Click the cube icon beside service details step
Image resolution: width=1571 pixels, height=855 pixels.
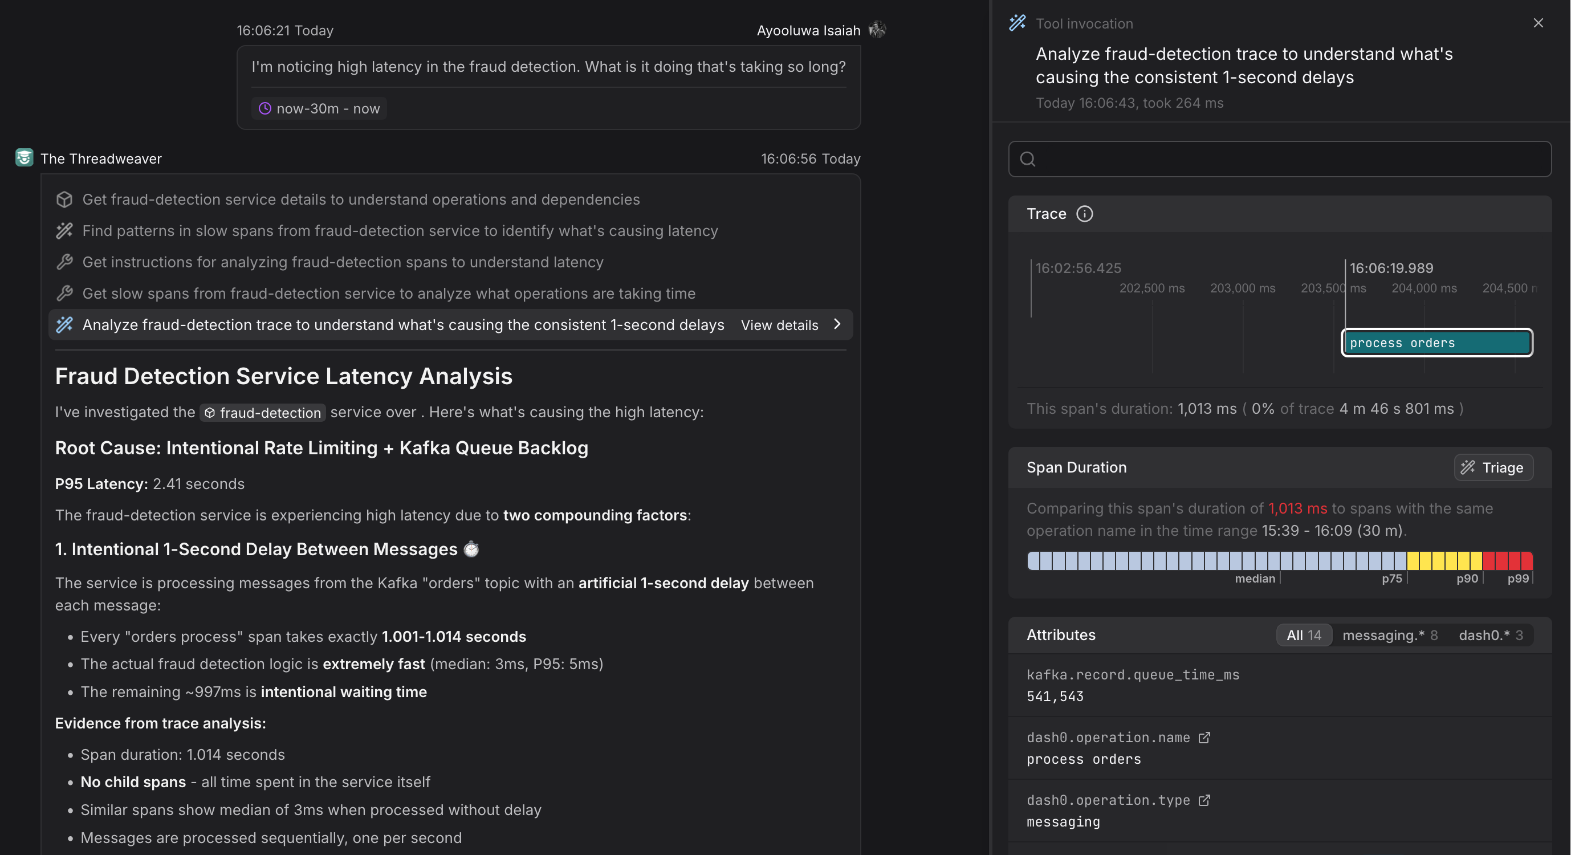[x=64, y=199]
